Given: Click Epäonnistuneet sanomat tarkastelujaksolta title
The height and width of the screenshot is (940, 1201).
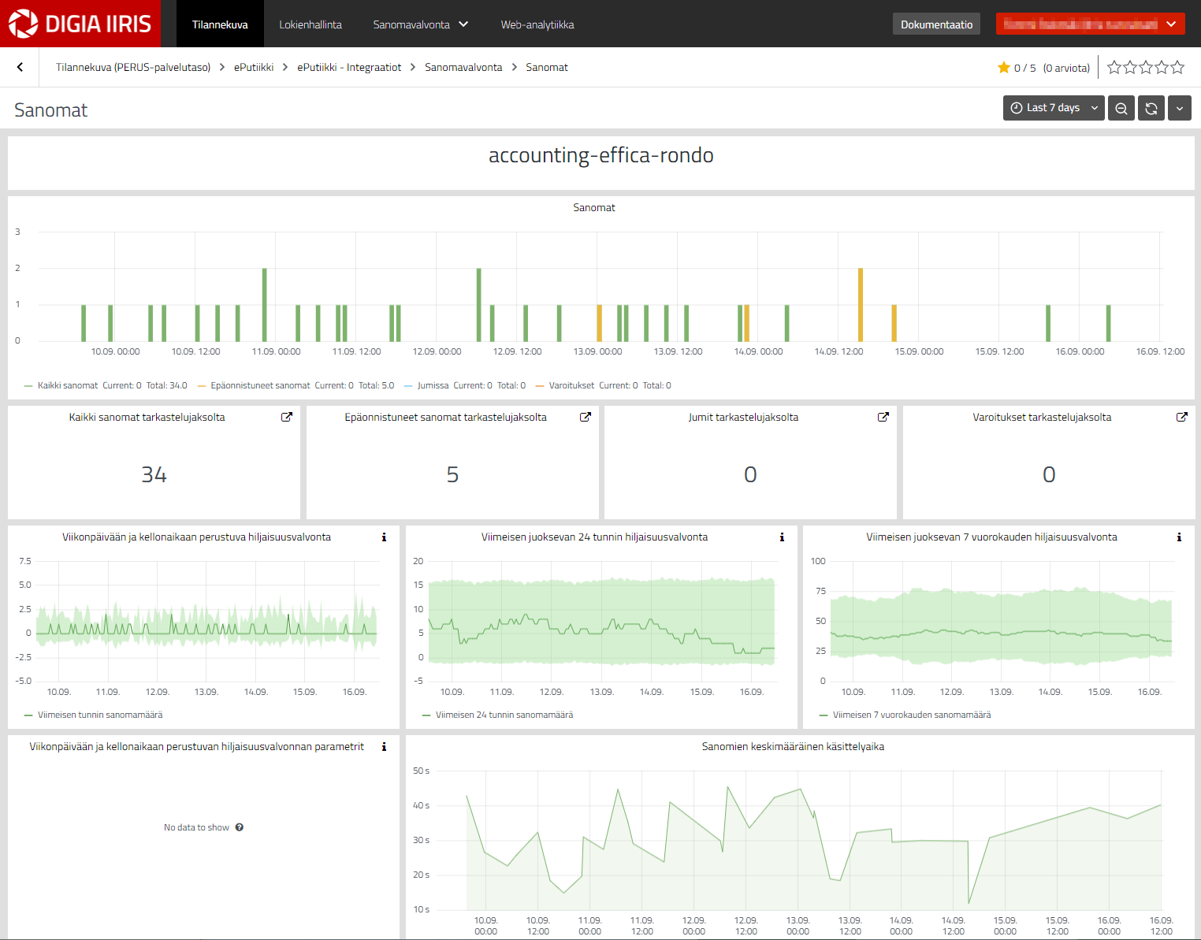Looking at the screenshot, I should pos(445,417).
